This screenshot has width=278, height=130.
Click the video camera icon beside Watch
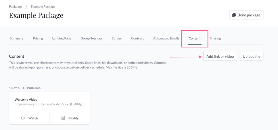click(23, 118)
